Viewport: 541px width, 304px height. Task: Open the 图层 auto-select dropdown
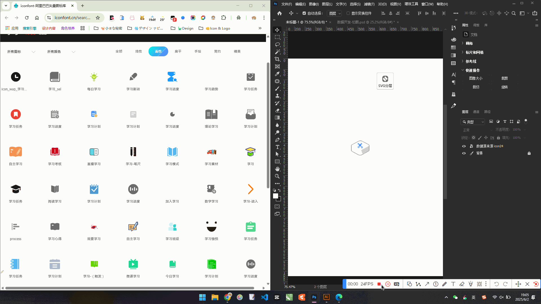click(334, 13)
